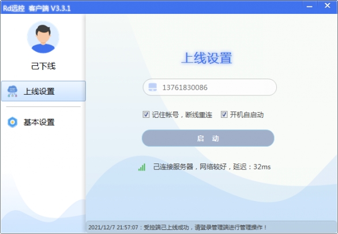
Task: Click the 上线设置 page heading
Action: 206,58
